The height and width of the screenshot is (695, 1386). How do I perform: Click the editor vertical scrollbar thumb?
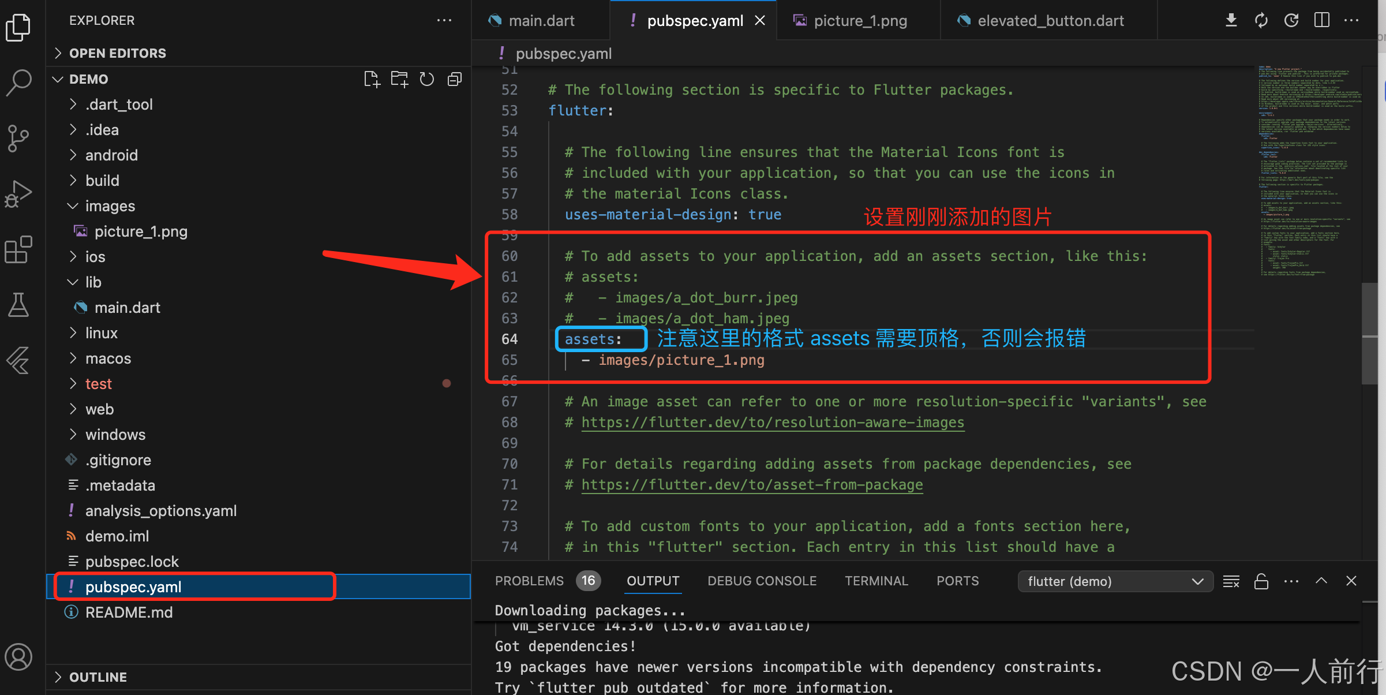pos(1370,334)
